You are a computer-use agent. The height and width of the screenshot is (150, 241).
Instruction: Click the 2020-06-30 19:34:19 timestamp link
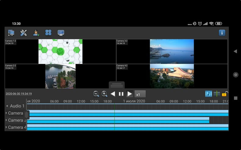coord(19,94)
